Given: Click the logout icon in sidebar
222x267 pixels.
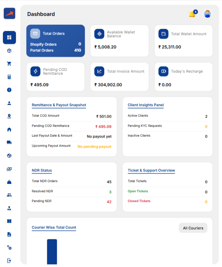Looking at the screenshot, I should [x=9, y=261].
